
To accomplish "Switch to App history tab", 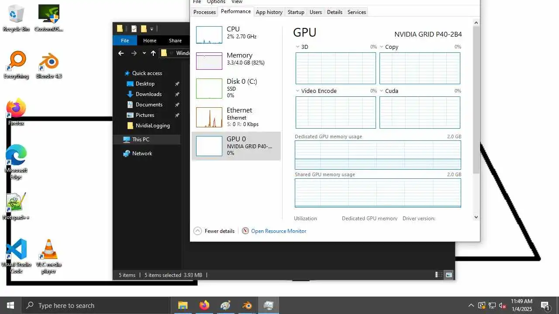I will (x=269, y=12).
